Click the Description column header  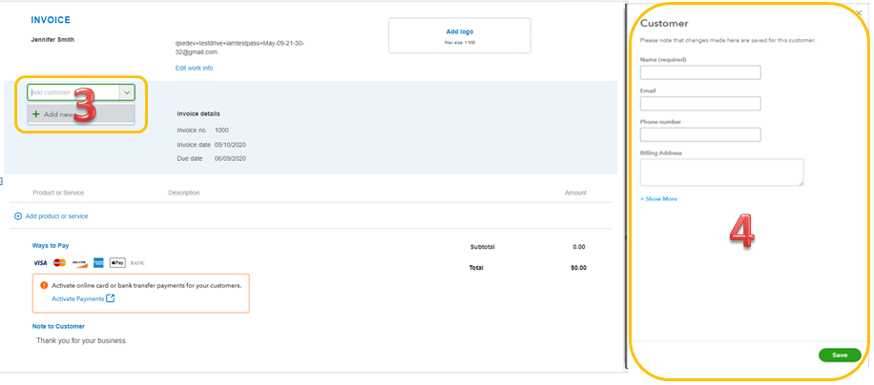pos(184,193)
